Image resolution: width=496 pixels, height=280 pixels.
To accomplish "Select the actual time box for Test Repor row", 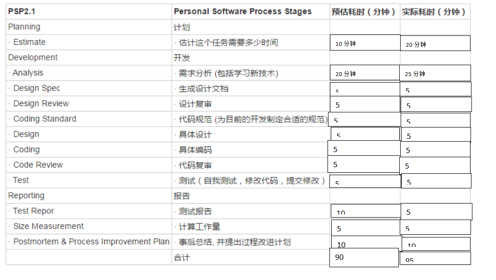I will tap(437, 212).
